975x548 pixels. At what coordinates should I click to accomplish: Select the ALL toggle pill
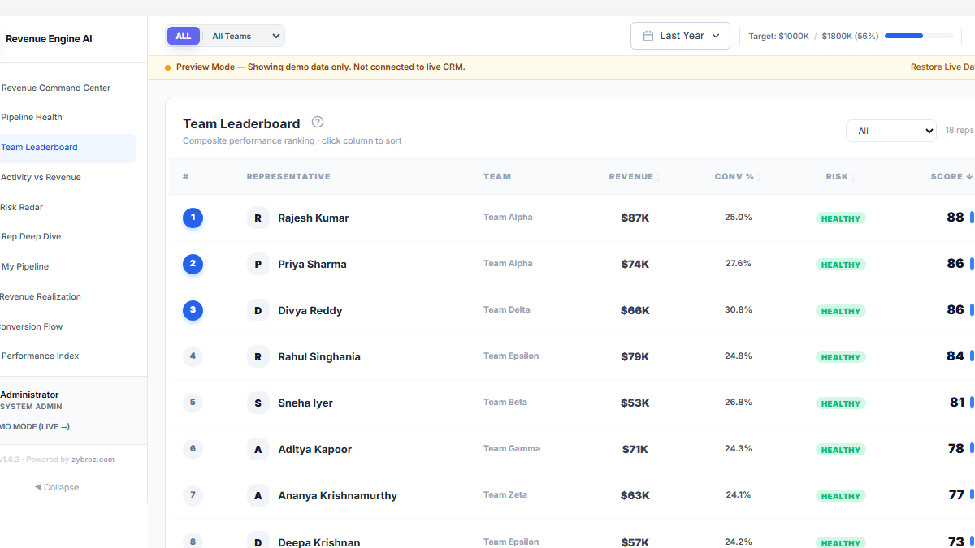[184, 36]
